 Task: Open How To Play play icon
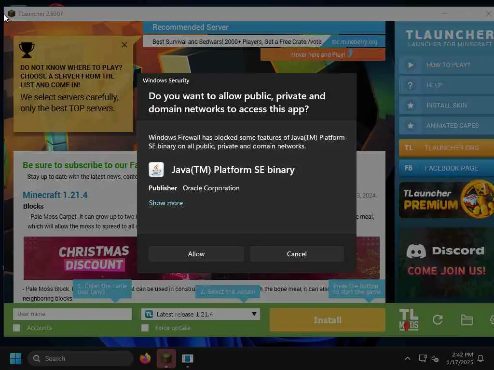click(410, 65)
